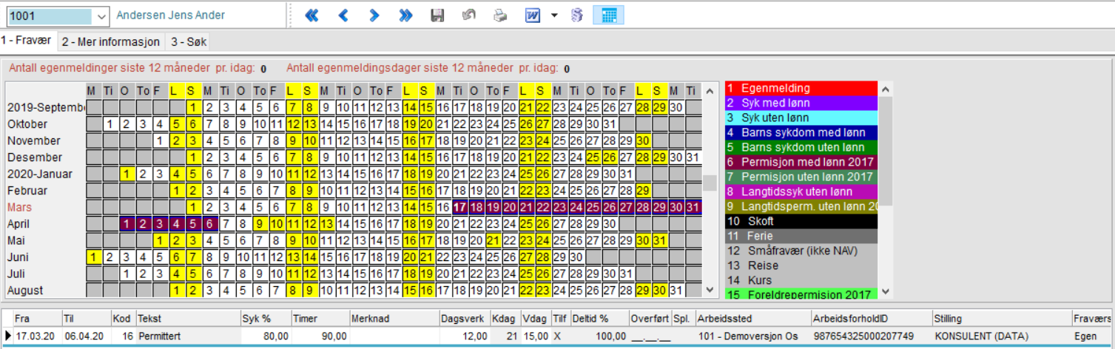Click the Merknad column header
Image resolution: width=1115 pixels, height=349 pixels.
pyautogui.click(x=394, y=319)
